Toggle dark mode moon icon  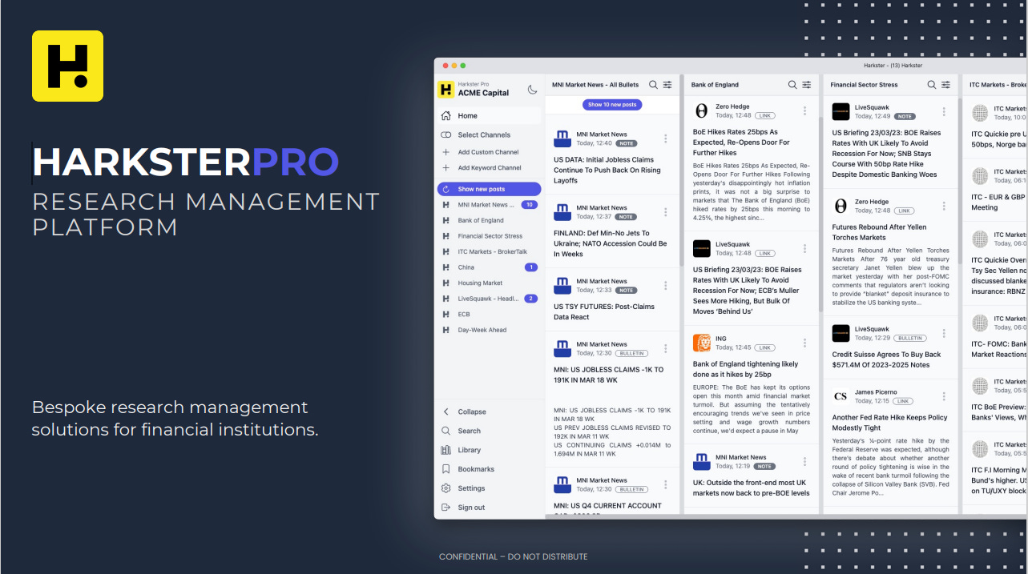533,89
